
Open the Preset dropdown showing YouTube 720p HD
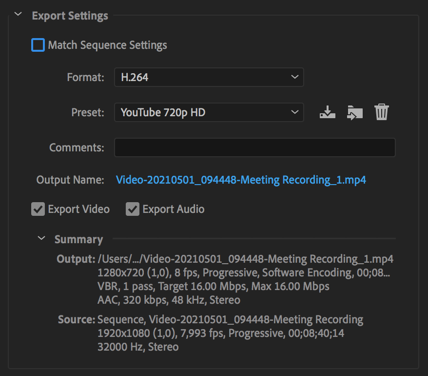point(209,112)
